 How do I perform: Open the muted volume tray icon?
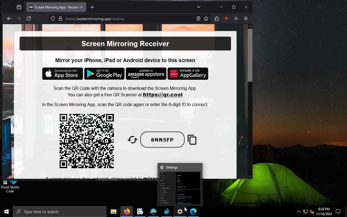(312, 212)
